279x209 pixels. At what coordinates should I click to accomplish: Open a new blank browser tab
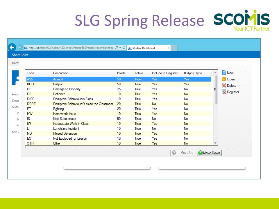174,48
